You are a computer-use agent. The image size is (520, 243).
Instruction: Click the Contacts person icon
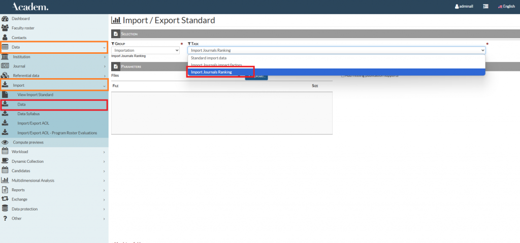(x=5, y=38)
